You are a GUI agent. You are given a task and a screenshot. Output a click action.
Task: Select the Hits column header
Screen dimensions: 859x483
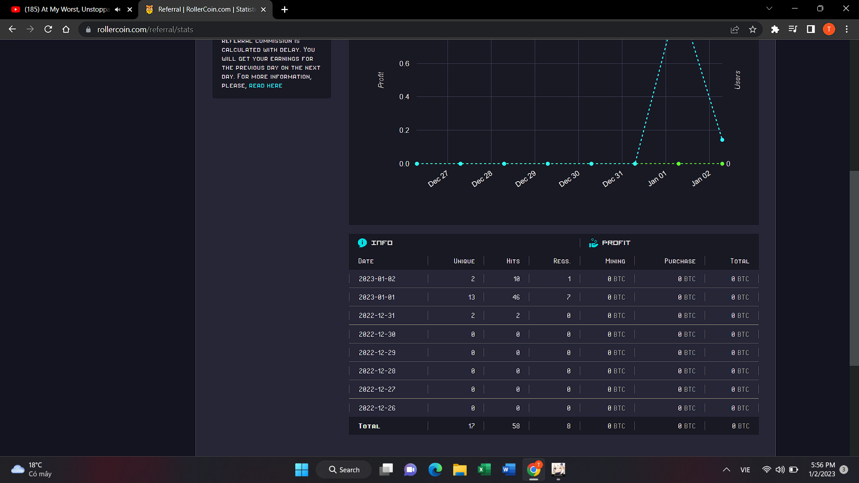[x=513, y=261]
